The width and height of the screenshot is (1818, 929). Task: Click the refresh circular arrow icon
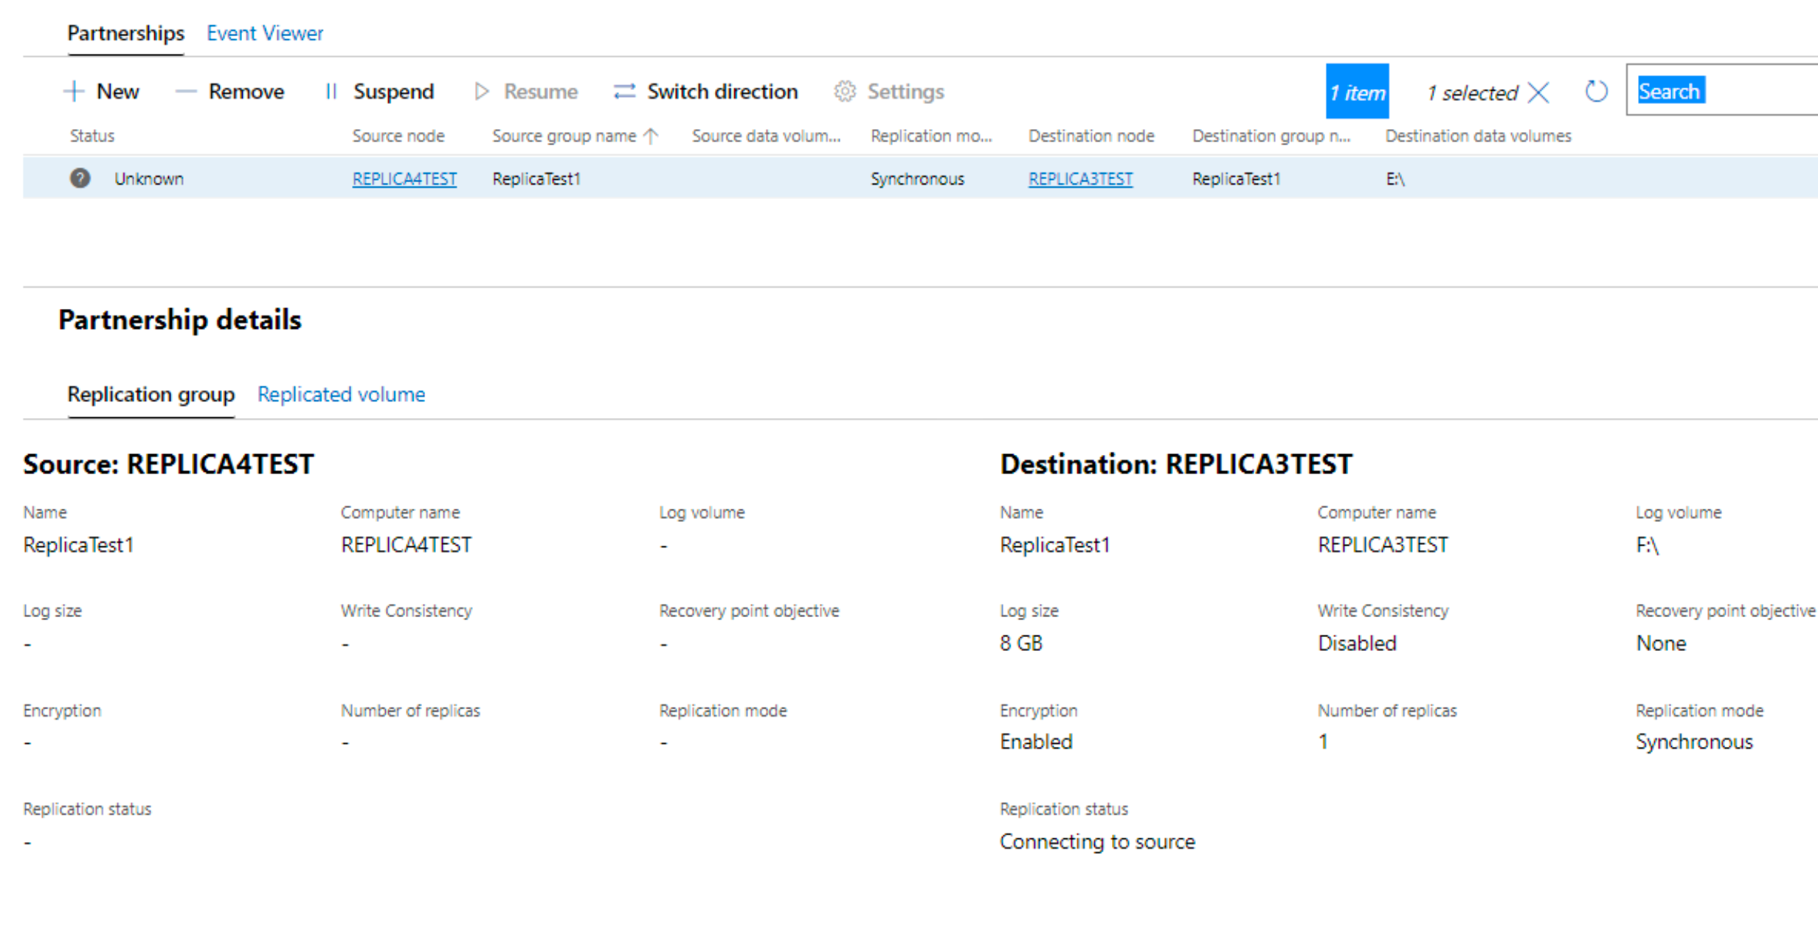1596,91
